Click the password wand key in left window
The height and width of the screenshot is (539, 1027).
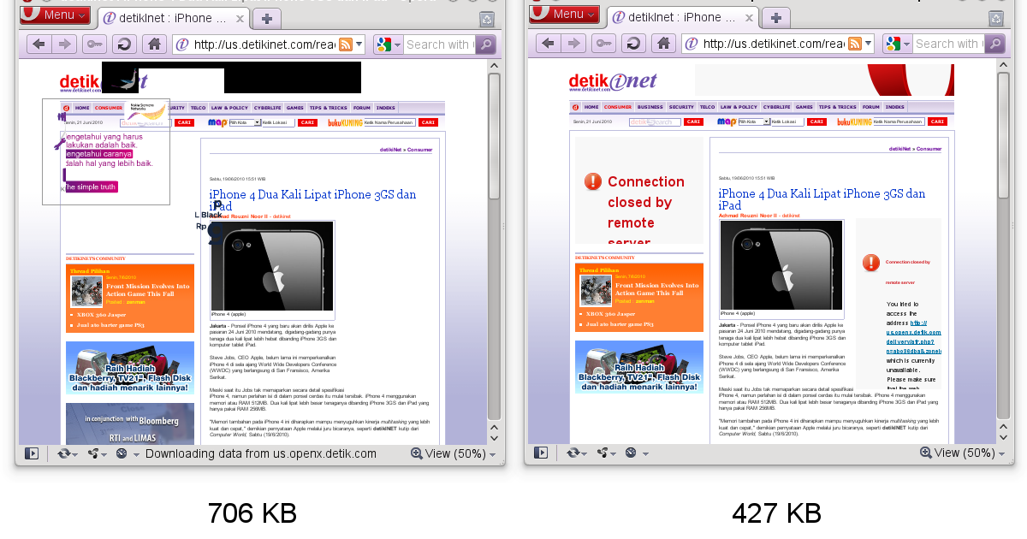(94, 44)
